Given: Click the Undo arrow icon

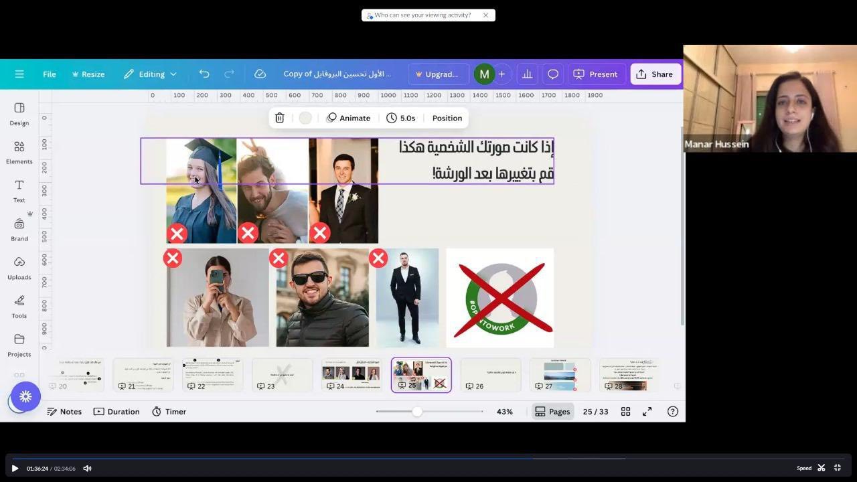Looking at the screenshot, I should (x=204, y=74).
